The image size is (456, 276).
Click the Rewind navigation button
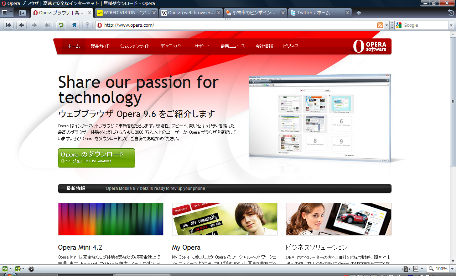(9, 25)
